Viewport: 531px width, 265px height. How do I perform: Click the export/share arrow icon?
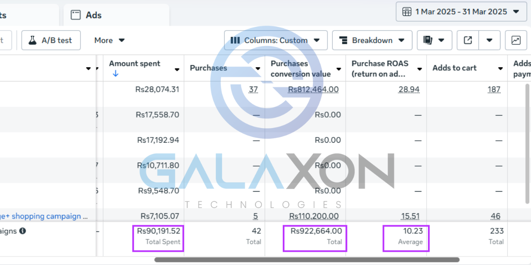point(468,40)
